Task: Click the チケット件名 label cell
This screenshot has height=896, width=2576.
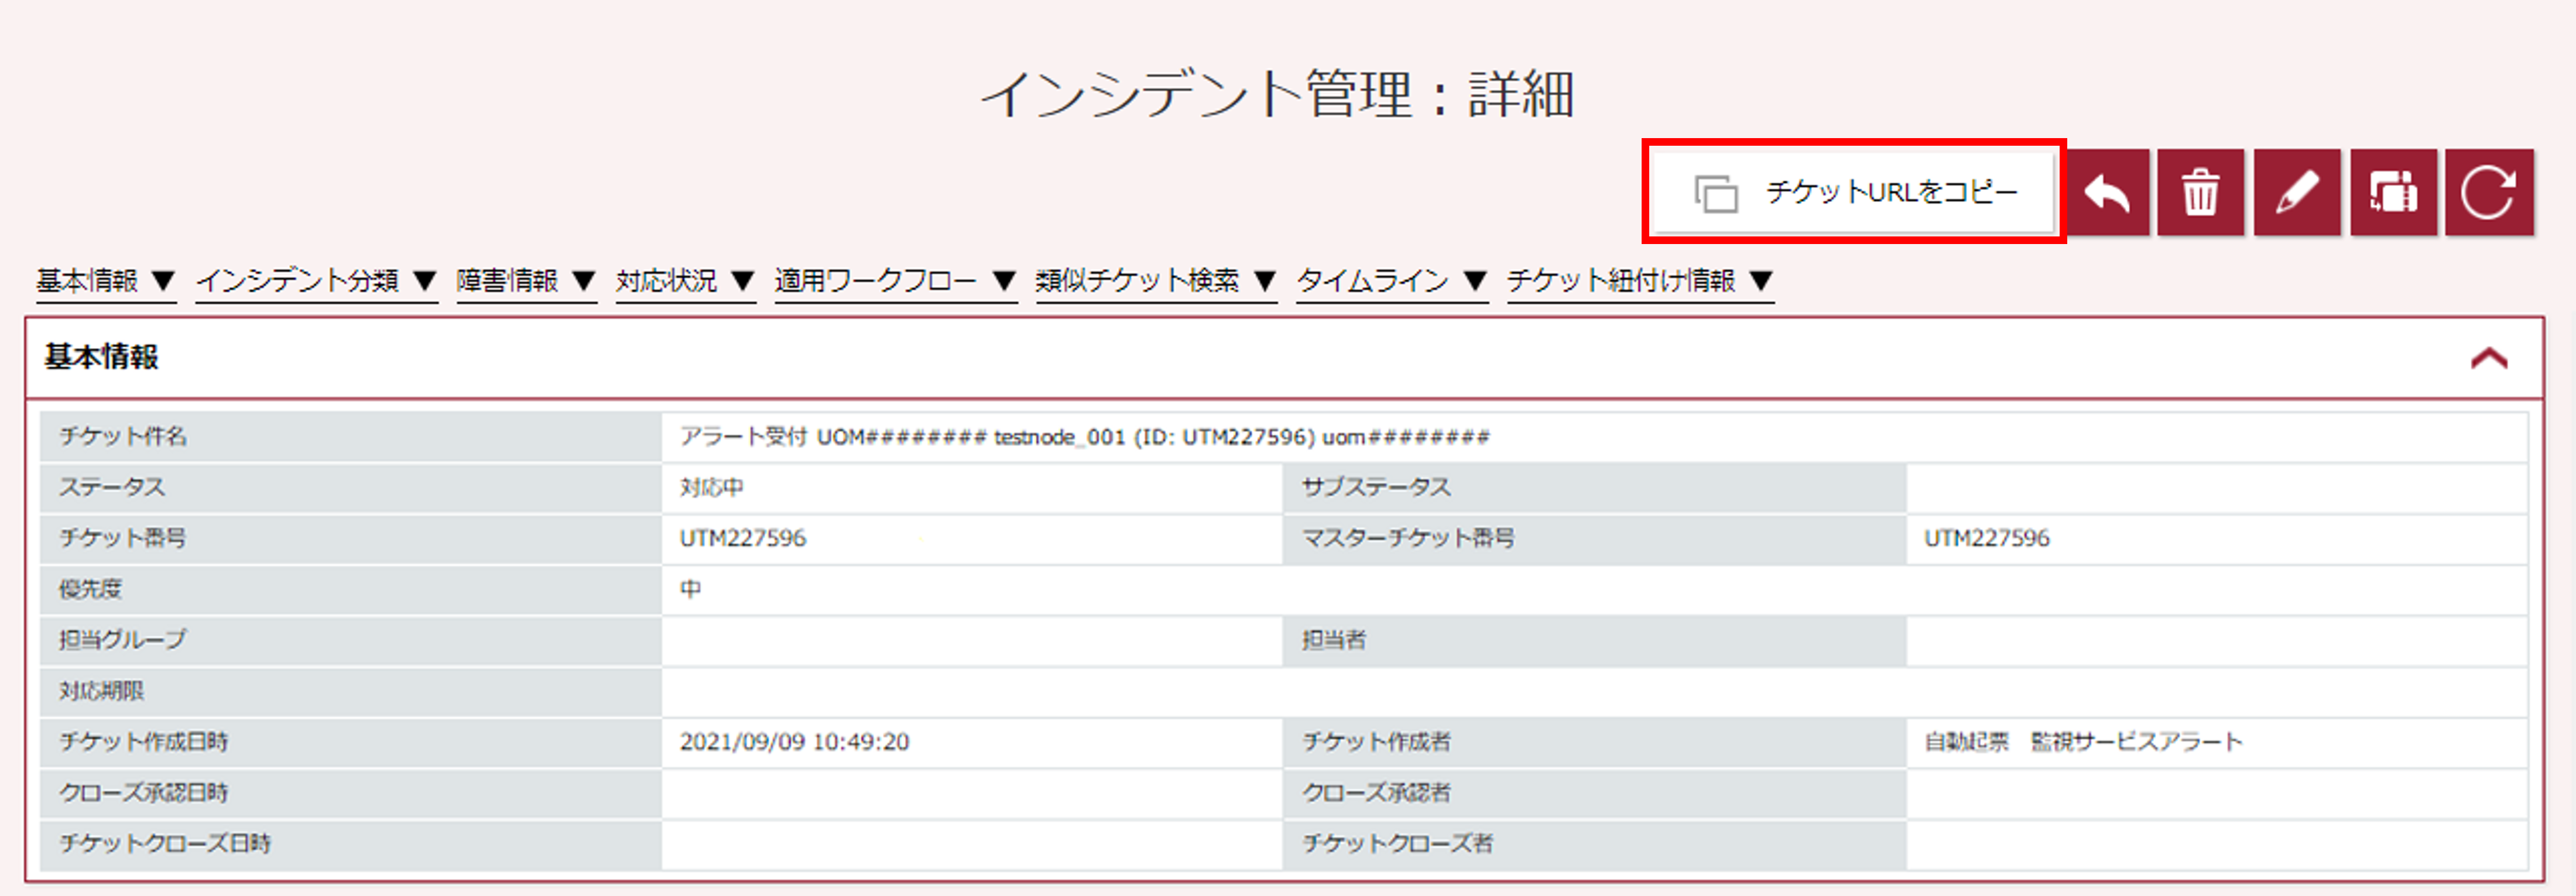Action: [351, 437]
